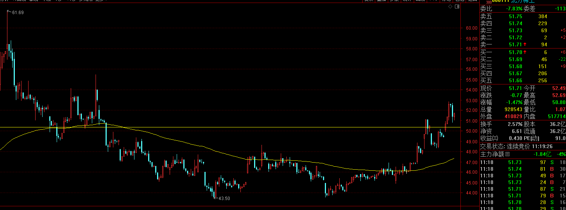Click the 涨幅 value -1.47%
The width and height of the screenshot is (566, 210).
click(x=515, y=102)
